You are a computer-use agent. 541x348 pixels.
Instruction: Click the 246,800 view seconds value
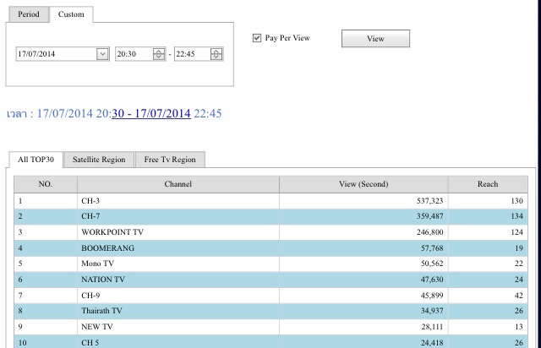(430, 232)
